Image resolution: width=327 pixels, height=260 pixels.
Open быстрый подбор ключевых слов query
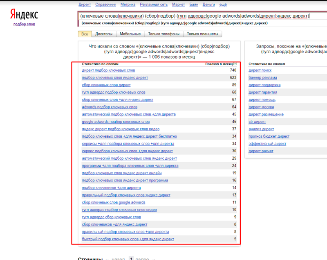pyautogui.click(x=128, y=239)
